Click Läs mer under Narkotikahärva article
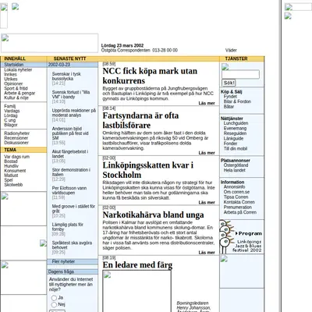Image resolution: width=312 pixels, height=312 pixels. pos(207,253)
